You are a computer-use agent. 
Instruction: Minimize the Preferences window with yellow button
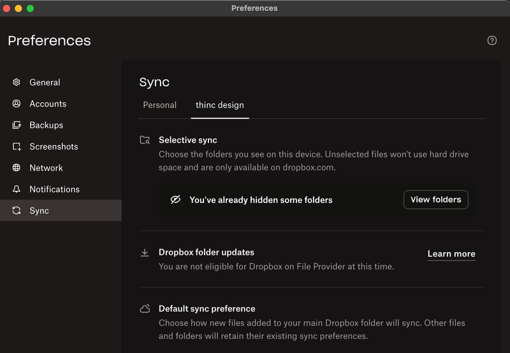click(x=18, y=8)
